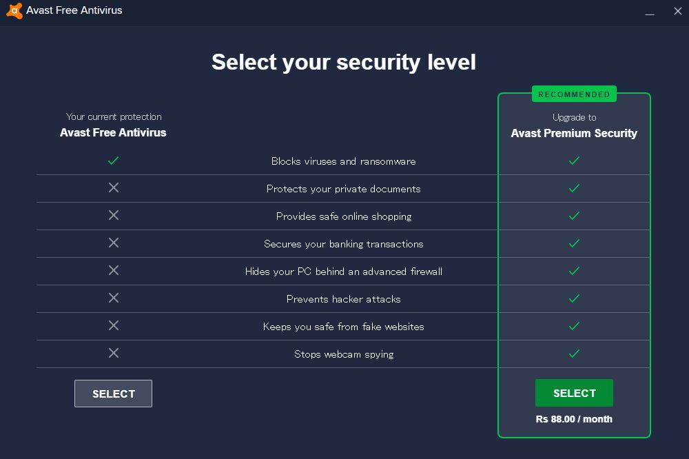Click Premium checkmark for Provides safe online shopping

click(574, 216)
